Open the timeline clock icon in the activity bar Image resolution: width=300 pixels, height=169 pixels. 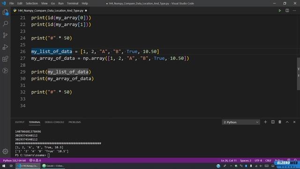5,70
